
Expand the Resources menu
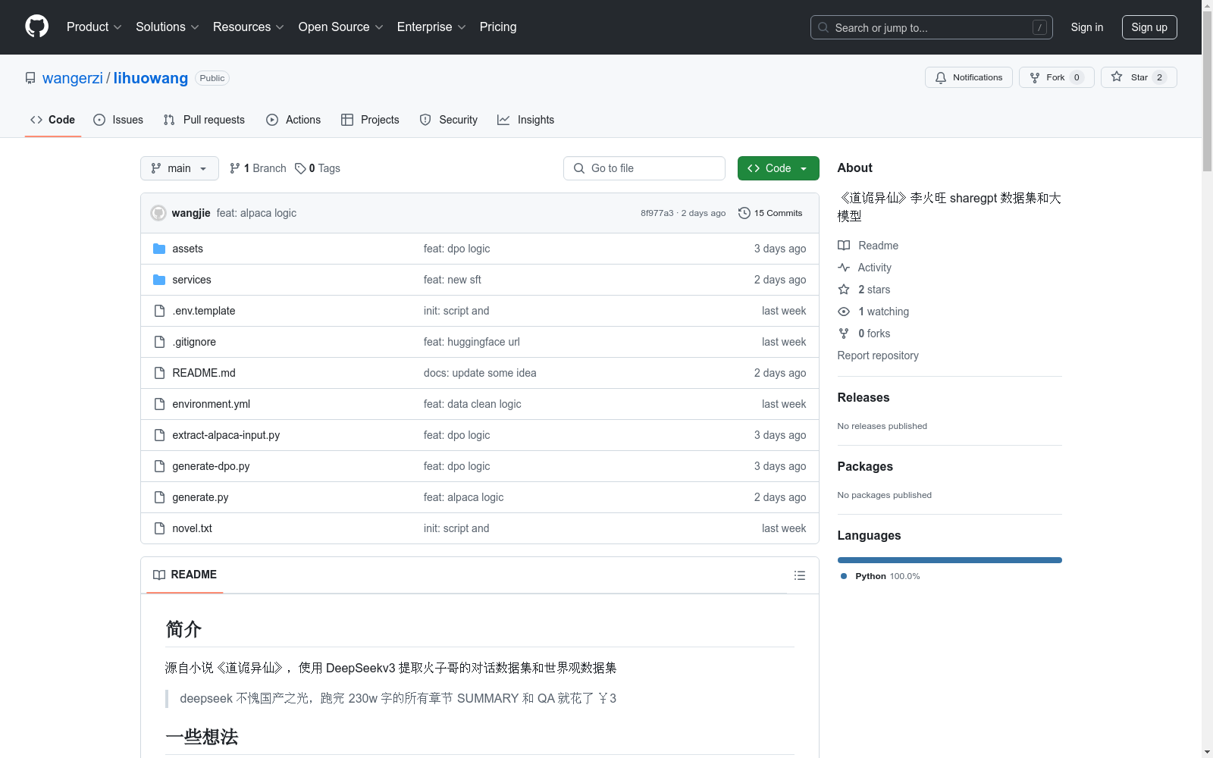(x=249, y=27)
